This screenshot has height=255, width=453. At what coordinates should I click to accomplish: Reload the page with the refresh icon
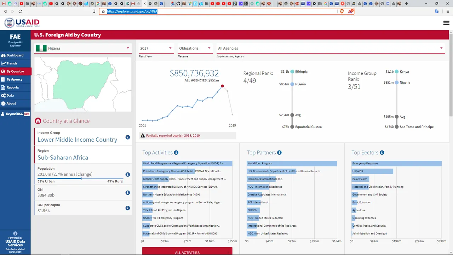click(20, 11)
